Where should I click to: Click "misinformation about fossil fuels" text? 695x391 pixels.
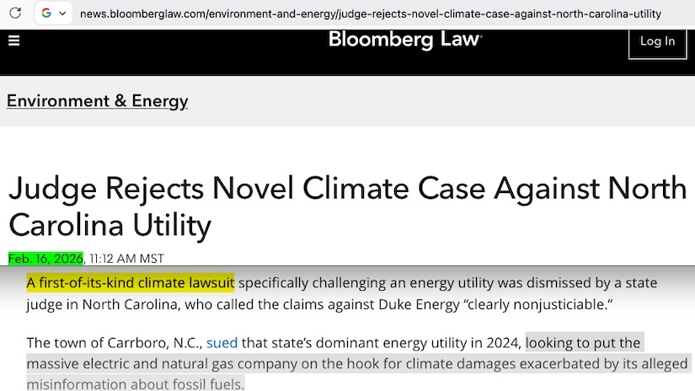135,383
